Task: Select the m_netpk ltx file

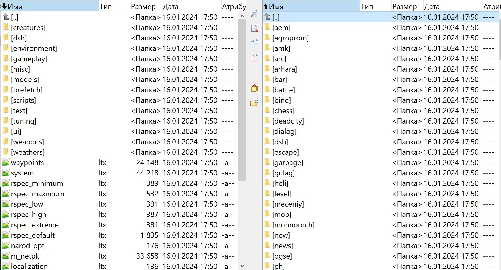Action: [x=25, y=256]
